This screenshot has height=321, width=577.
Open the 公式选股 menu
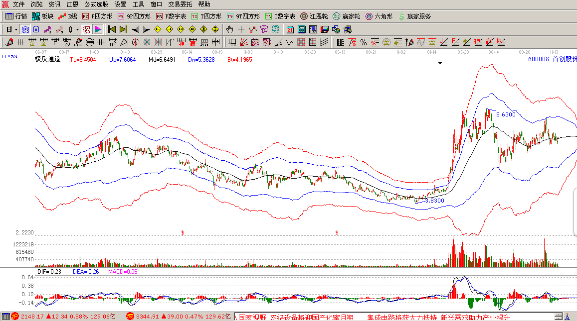pyautogui.click(x=96, y=4)
